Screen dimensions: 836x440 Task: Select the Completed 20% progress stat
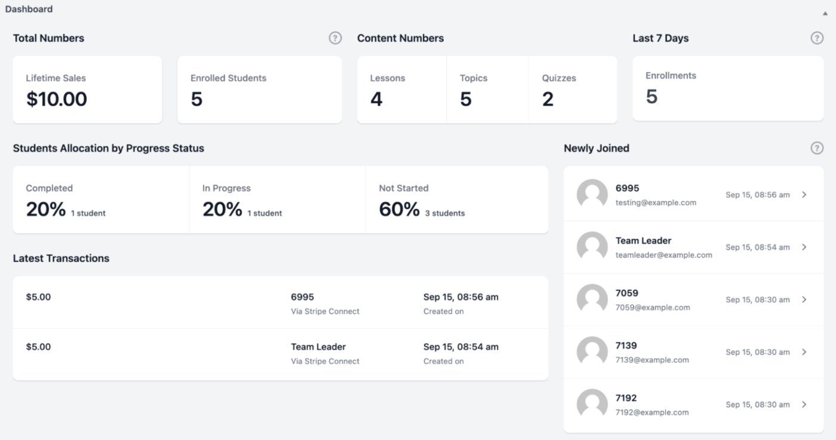tap(100, 199)
